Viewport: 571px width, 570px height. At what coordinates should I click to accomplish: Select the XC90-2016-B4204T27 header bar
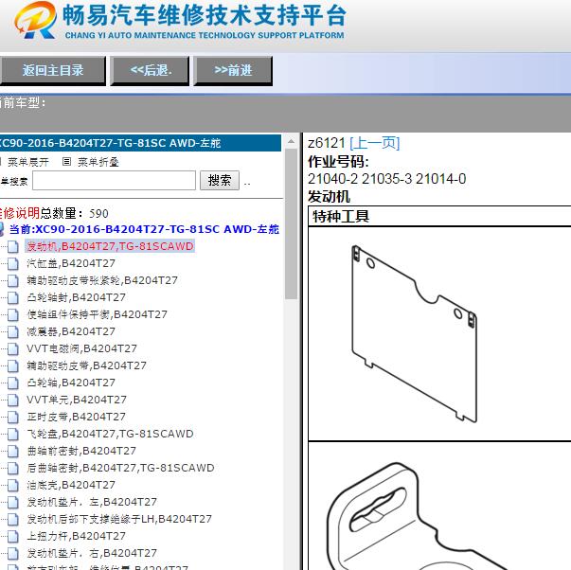pyautogui.click(x=140, y=143)
